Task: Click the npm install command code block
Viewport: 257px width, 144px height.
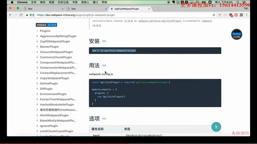Action: [x=155, y=51]
